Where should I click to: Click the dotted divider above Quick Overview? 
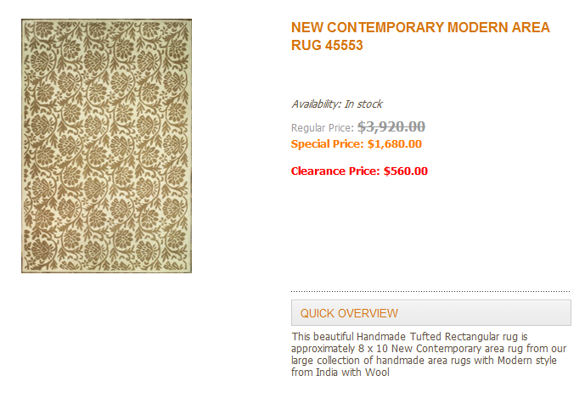coord(430,291)
